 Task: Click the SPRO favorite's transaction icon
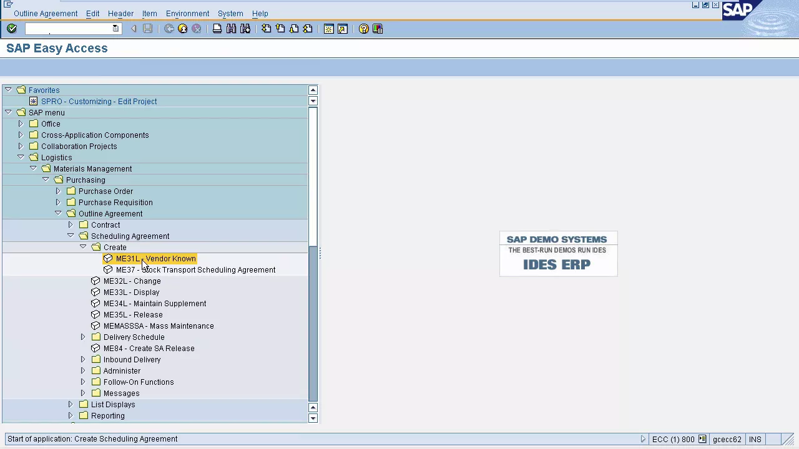coord(34,101)
